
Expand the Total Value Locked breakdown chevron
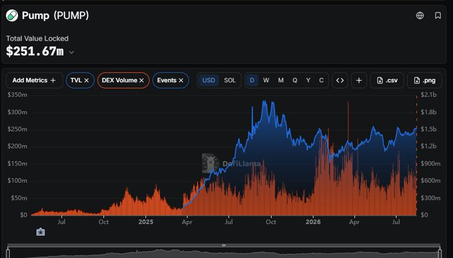pyautogui.click(x=72, y=53)
